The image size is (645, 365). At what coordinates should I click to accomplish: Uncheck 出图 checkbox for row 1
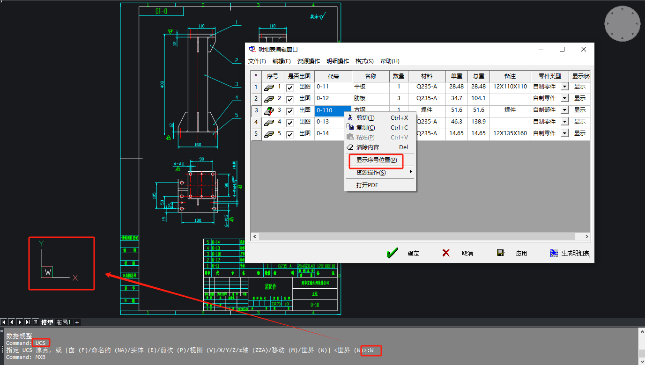pyautogui.click(x=290, y=88)
